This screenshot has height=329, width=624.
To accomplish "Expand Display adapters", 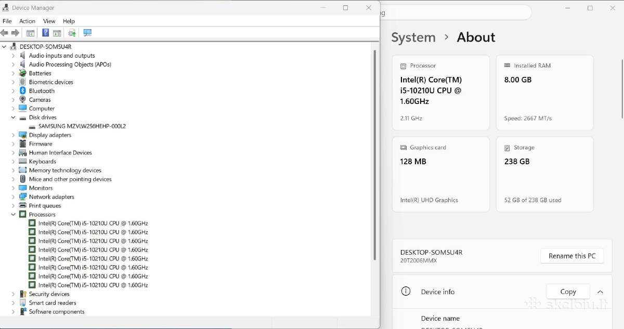I will (x=14, y=135).
